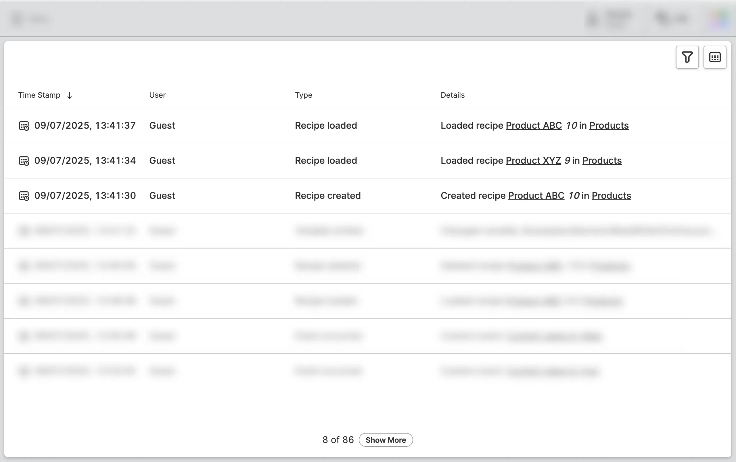Image resolution: width=736 pixels, height=462 pixels.
Task: Click the table columns view icon
Action: [715, 57]
